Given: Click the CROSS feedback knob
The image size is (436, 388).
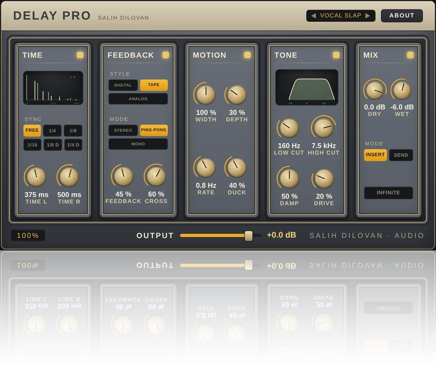Looking at the screenshot, I should click(156, 176).
